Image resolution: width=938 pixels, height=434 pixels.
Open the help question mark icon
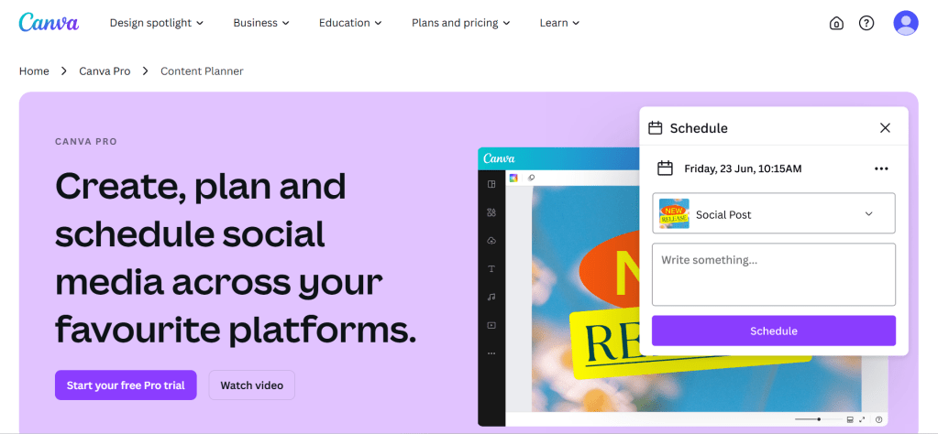[866, 23]
